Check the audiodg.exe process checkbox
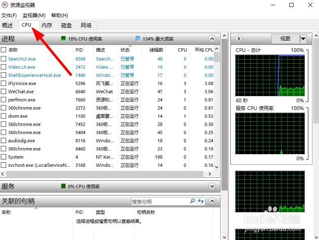The width and height of the screenshot is (319, 240). [3, 141]
